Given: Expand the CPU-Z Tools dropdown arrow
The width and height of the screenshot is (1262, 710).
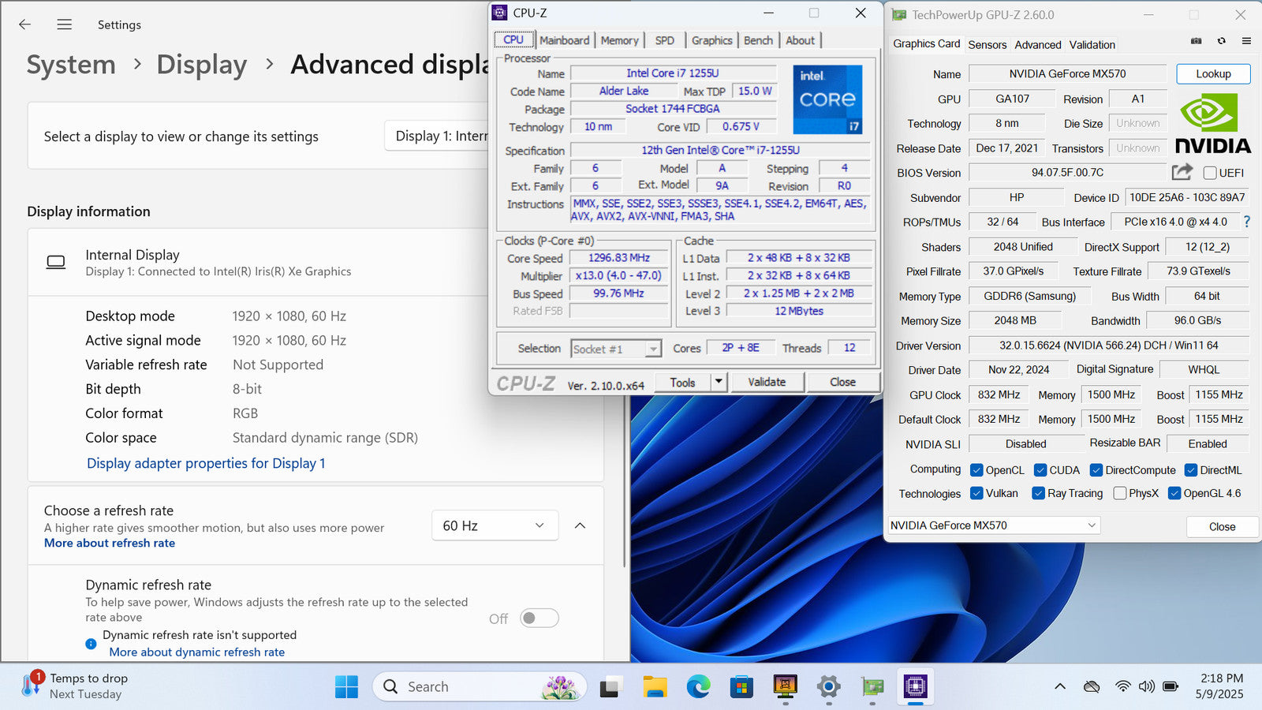Looking at the screenshot, I should click(x=718, y=382).
